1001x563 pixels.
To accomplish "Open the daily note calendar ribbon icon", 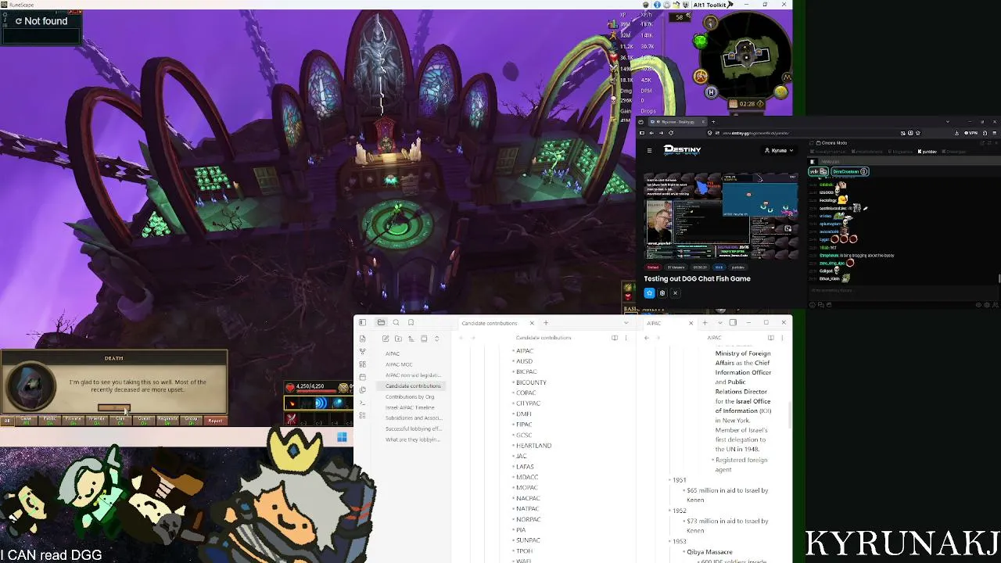I will pos(362,377).
